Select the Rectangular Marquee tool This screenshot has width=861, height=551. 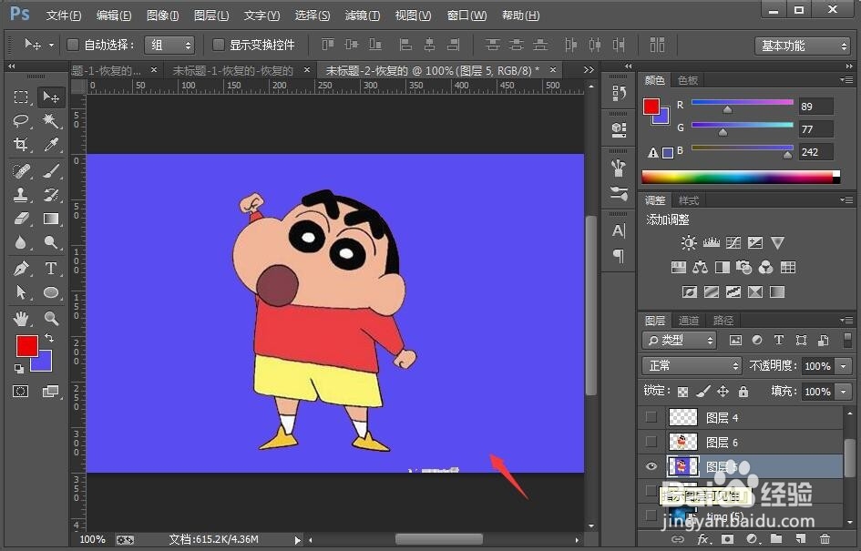(x=21, y=97)
